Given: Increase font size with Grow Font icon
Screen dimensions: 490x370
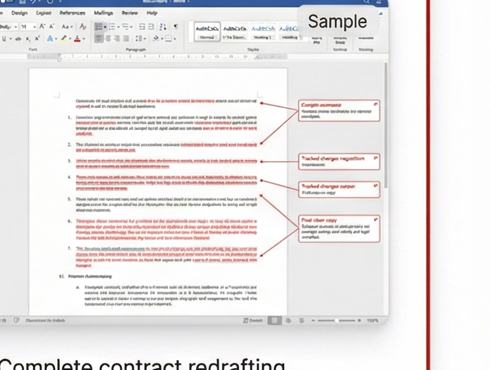Looking at the screenshot, I should (42, 26).
